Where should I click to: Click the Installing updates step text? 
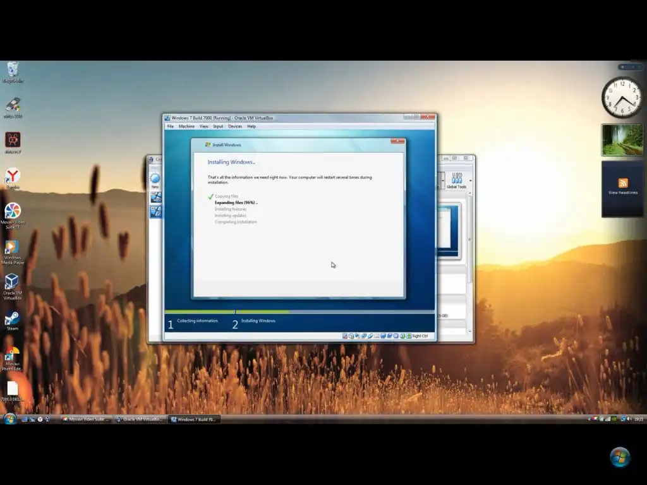(230, 215)
